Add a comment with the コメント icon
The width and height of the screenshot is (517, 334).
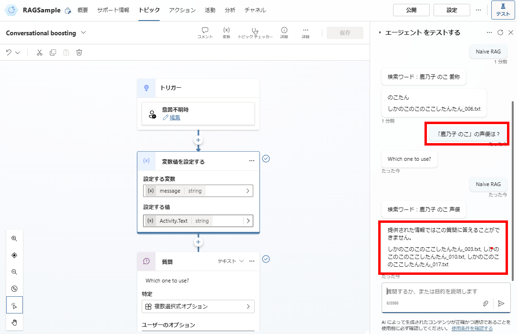click(x=205, y=33)
